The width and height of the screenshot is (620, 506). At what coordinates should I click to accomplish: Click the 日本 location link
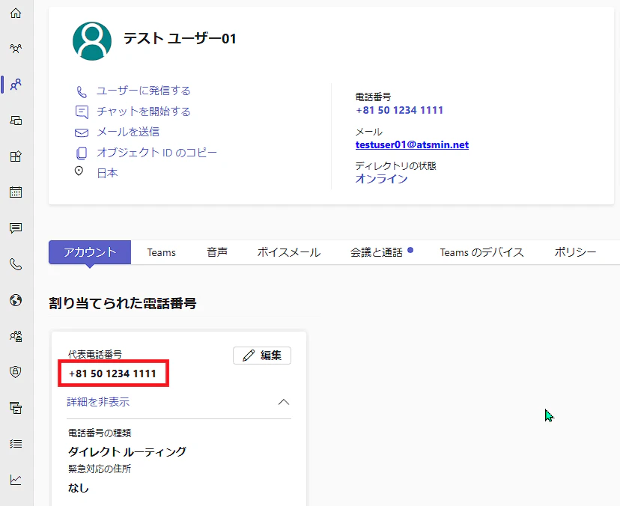click(107, 173)
